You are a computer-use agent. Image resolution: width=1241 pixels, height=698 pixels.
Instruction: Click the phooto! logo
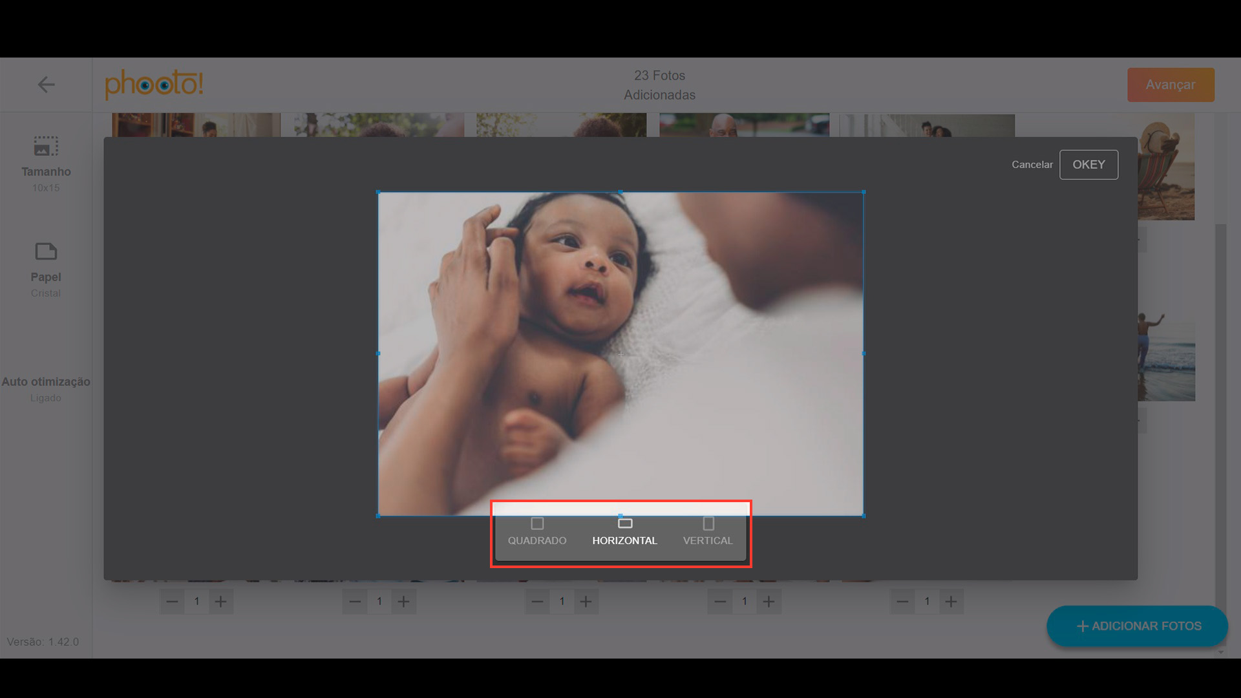154,85
